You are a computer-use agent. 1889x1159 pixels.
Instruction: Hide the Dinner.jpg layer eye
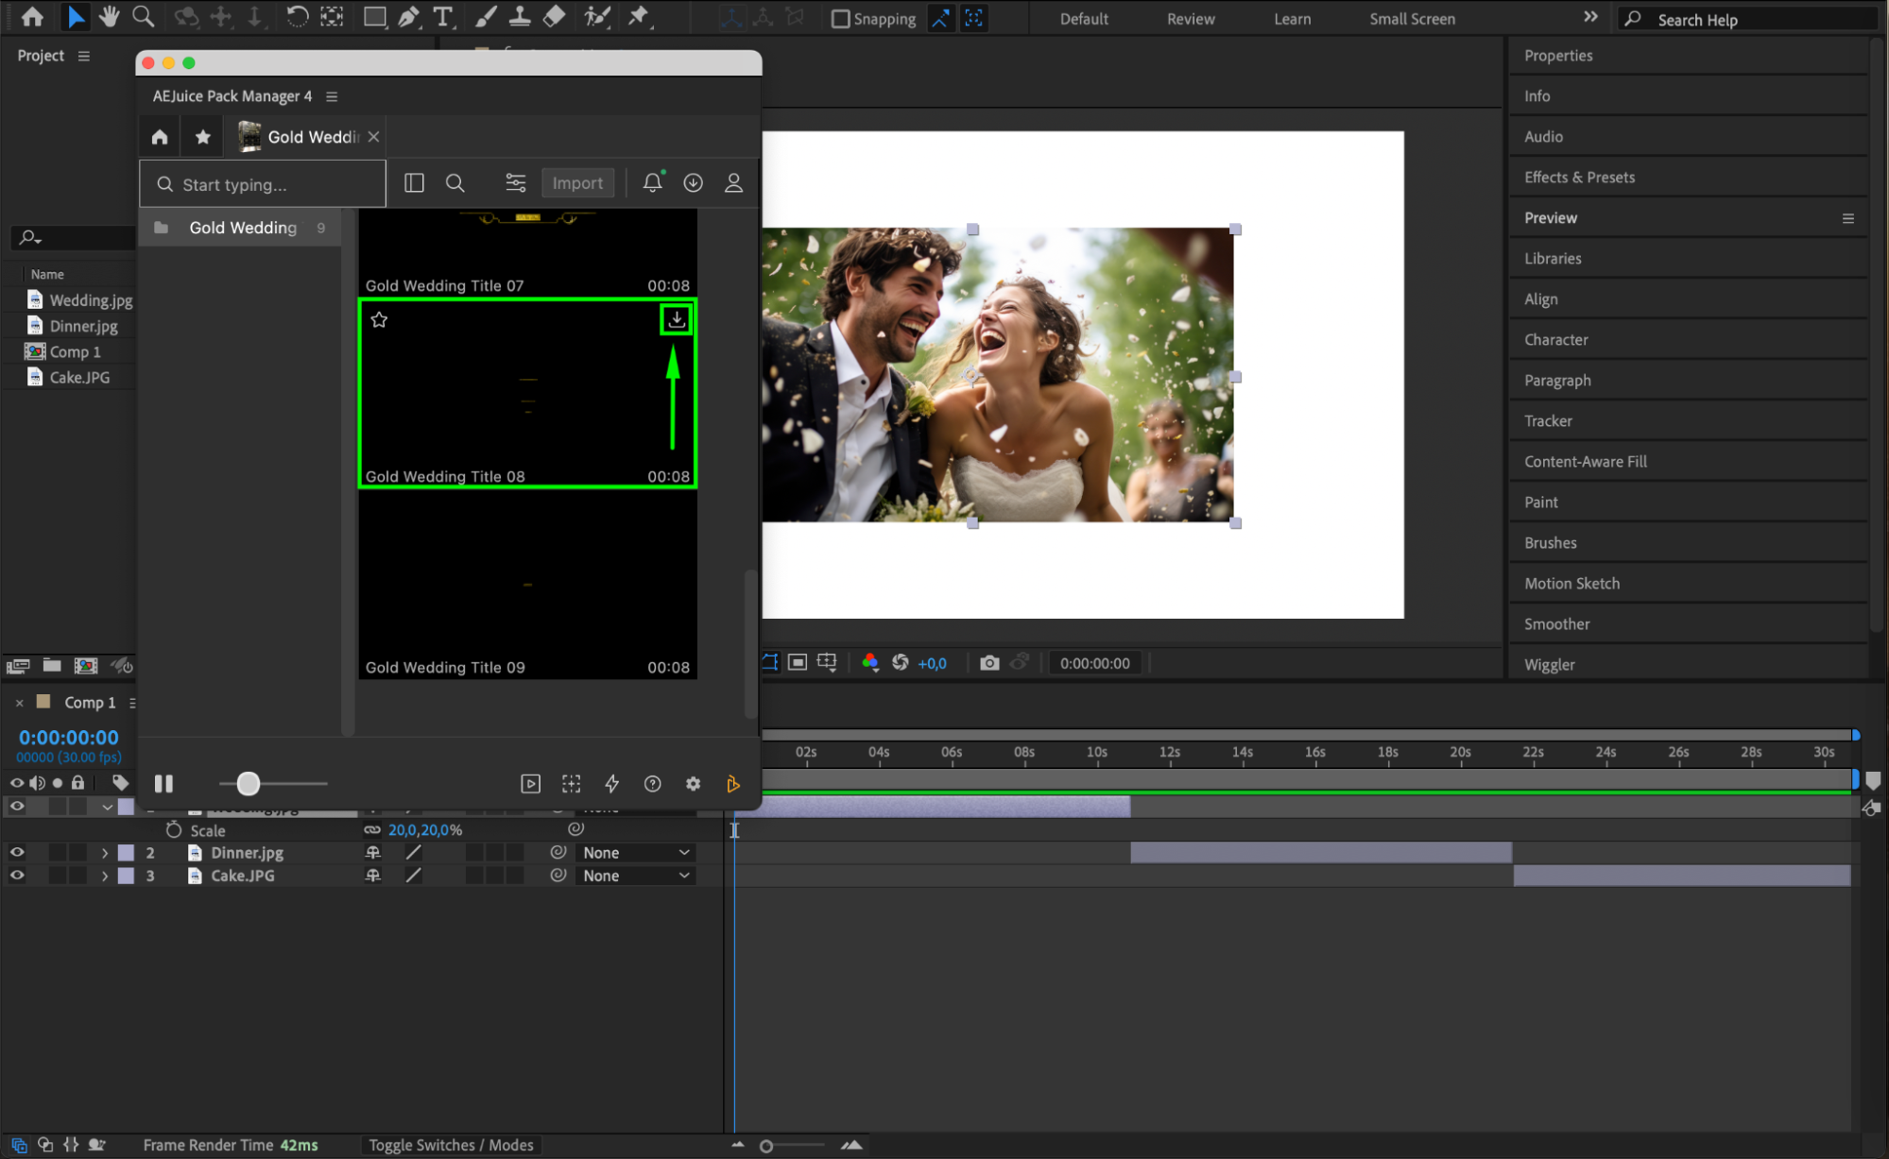pos(17,852)
